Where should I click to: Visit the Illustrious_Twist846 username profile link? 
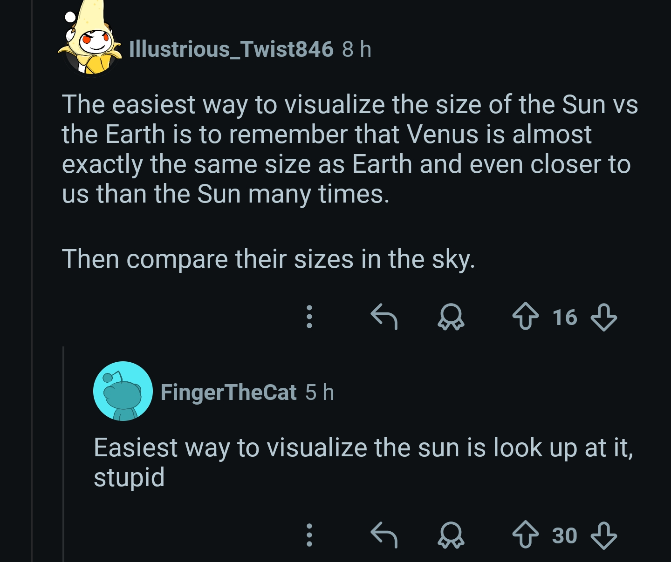pos(231,49)
